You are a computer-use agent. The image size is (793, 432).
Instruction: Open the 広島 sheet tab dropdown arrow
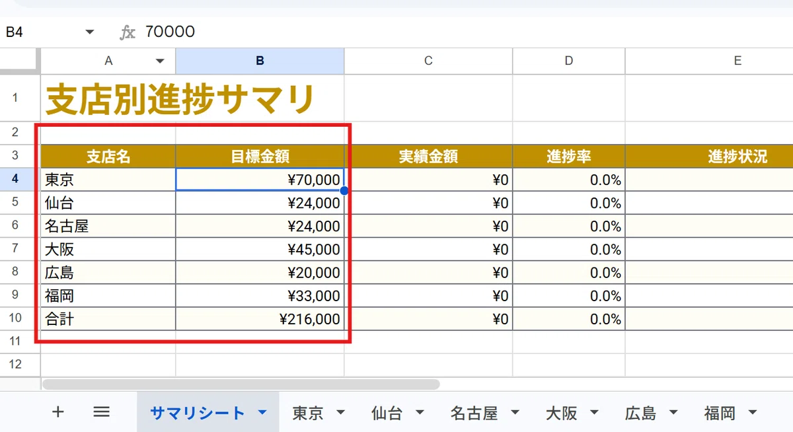point(673,413)
